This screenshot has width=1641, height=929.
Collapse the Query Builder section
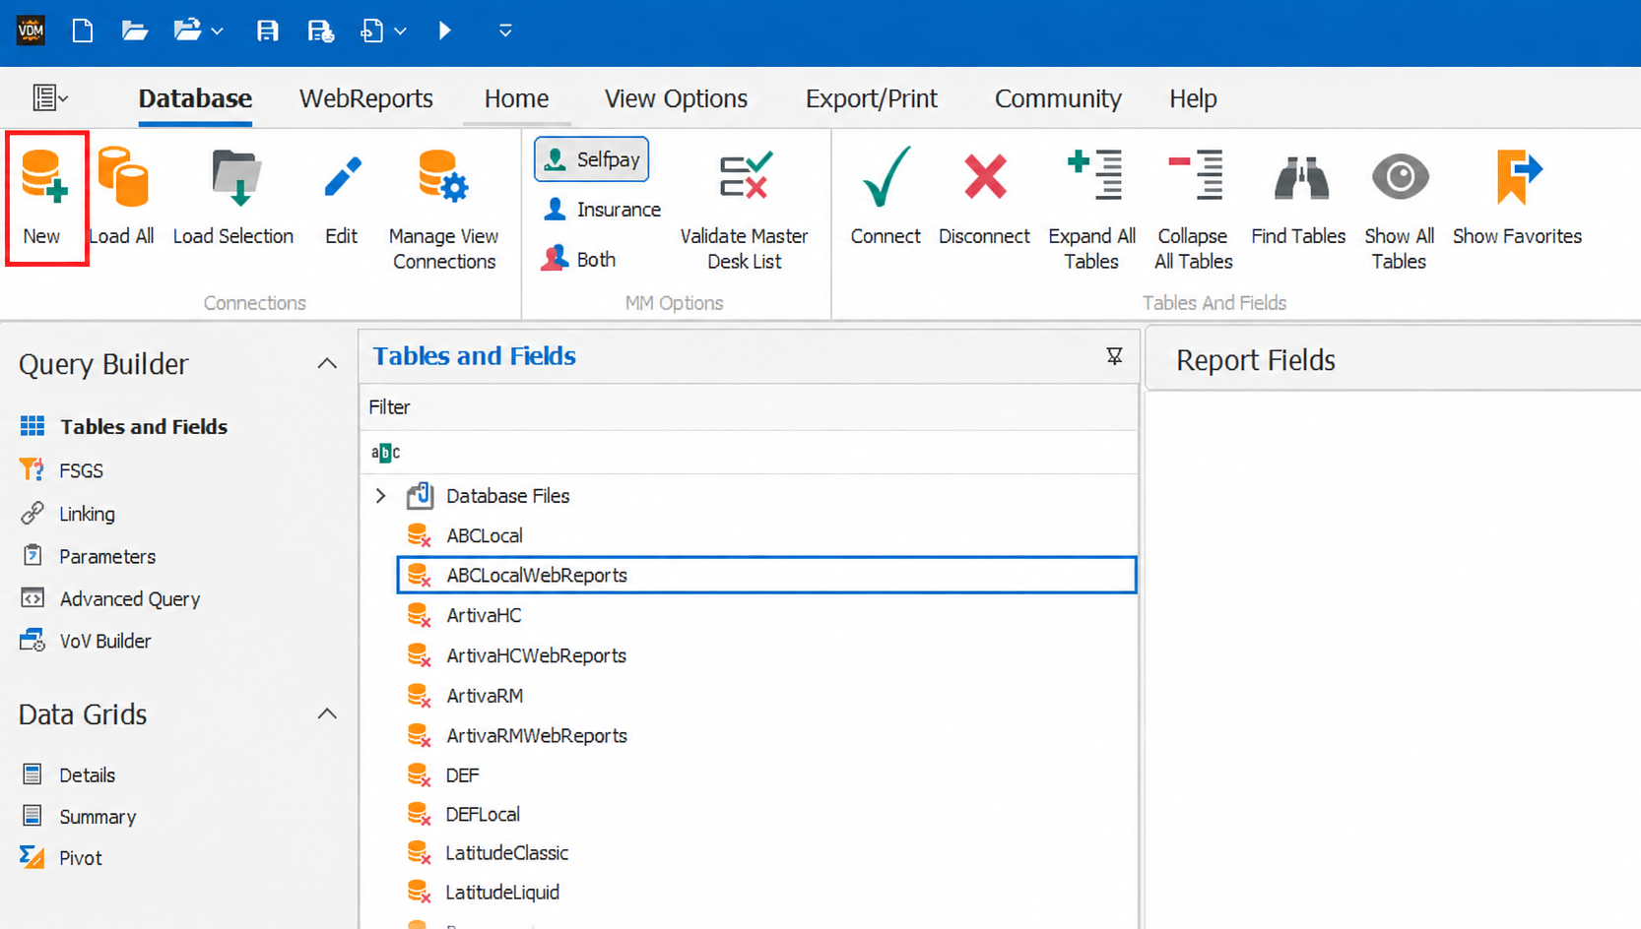tap(327, 364)
